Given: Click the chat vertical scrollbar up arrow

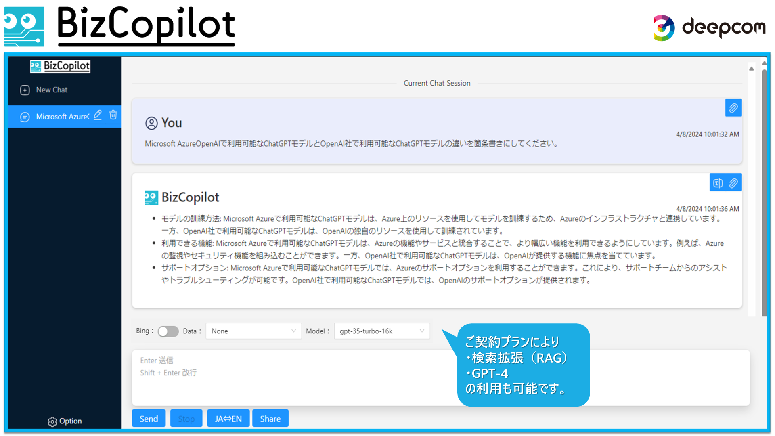Looking at the screenshot, I should 751,69.
